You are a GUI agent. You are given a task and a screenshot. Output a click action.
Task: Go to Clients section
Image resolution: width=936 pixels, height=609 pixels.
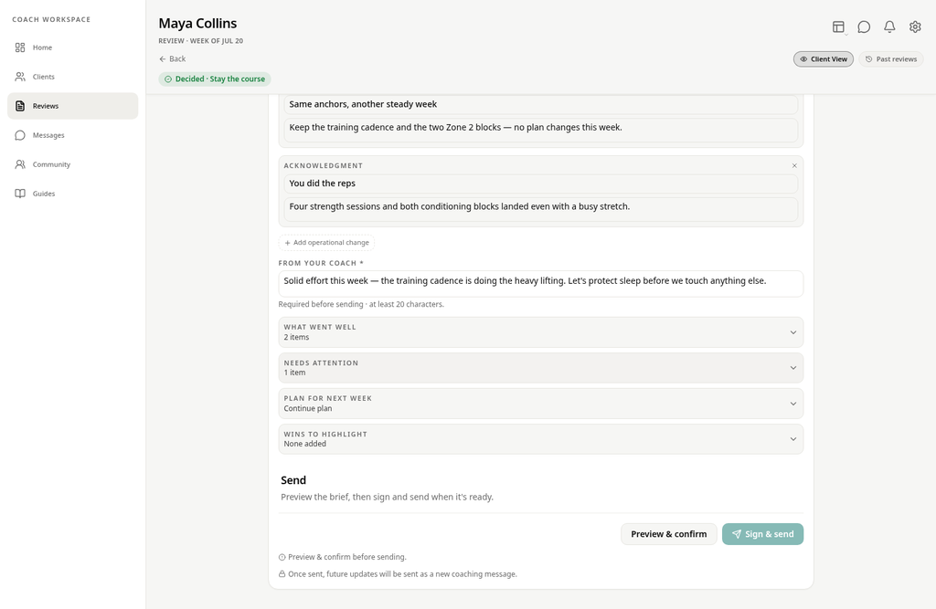pos(72,77)
